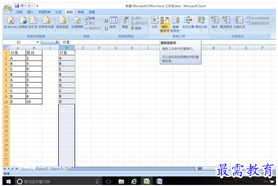Click the fx insert function icon
Screen dimensions: 278x186
[x=57, y=42]
